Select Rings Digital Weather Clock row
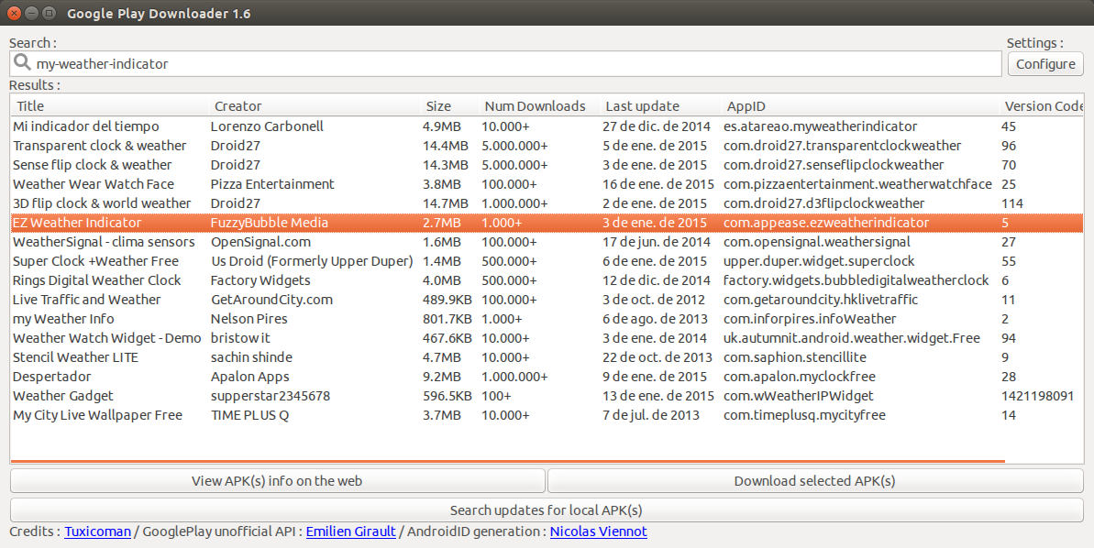The height and width of the screenshot is (548, 1094). tap(547, 280)
